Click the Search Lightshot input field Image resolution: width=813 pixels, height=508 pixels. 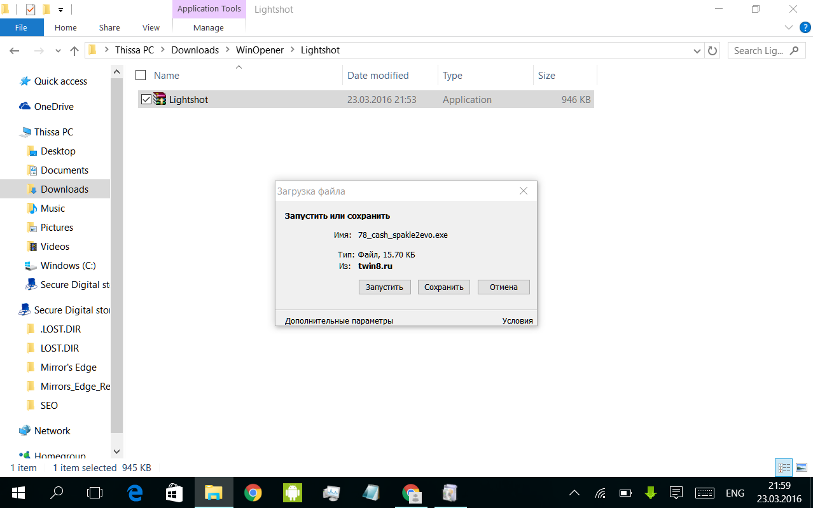click(759, 50)
